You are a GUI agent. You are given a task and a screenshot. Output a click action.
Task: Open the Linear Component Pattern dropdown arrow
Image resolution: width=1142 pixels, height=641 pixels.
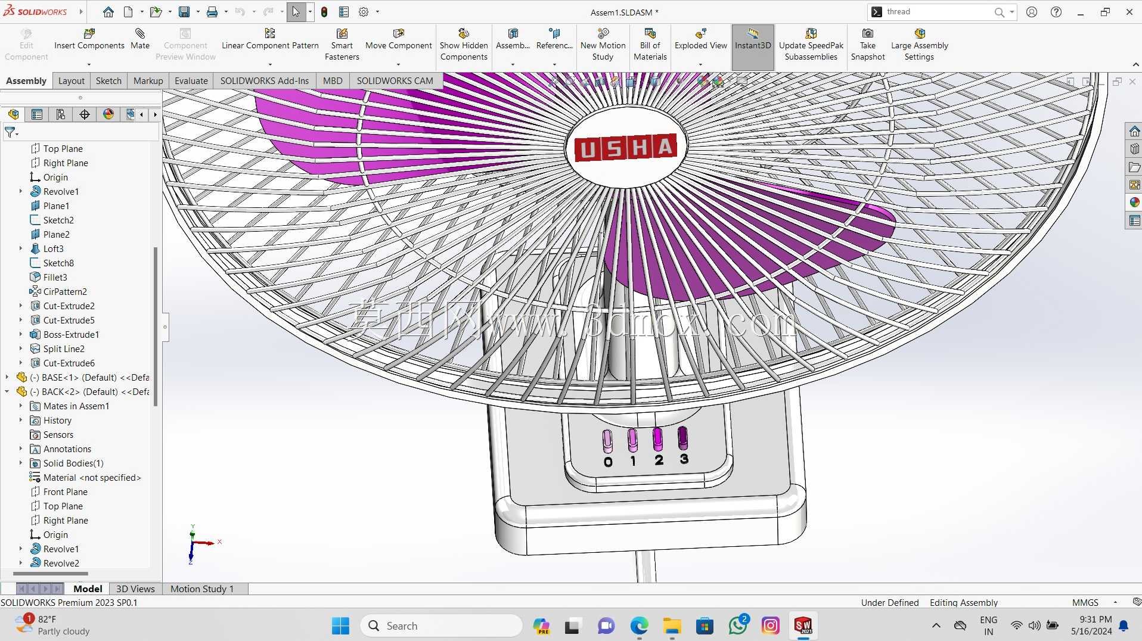(x=270, y=64)
